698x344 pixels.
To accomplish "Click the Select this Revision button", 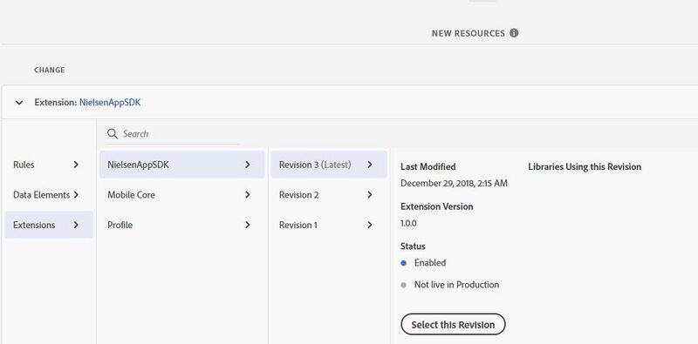I will tap(453, 325).
